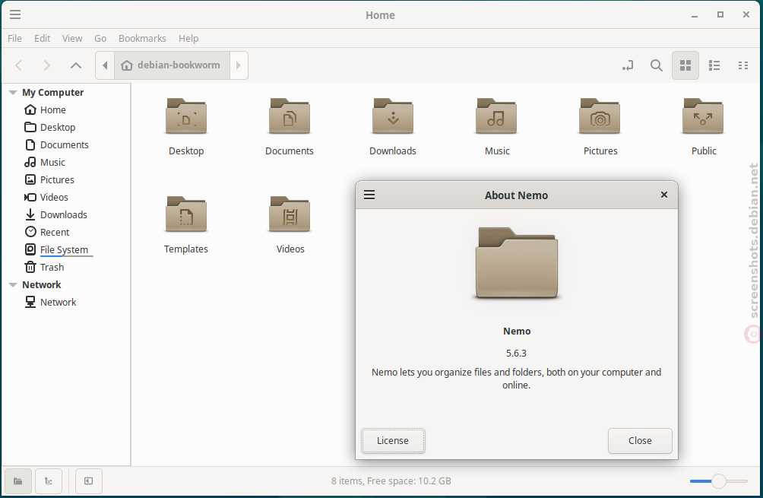Go forward with the right arrow button

46,65
